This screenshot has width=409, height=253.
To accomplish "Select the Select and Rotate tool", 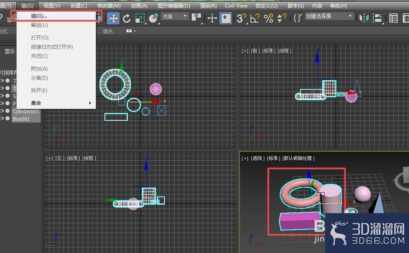I will (127, 18).
